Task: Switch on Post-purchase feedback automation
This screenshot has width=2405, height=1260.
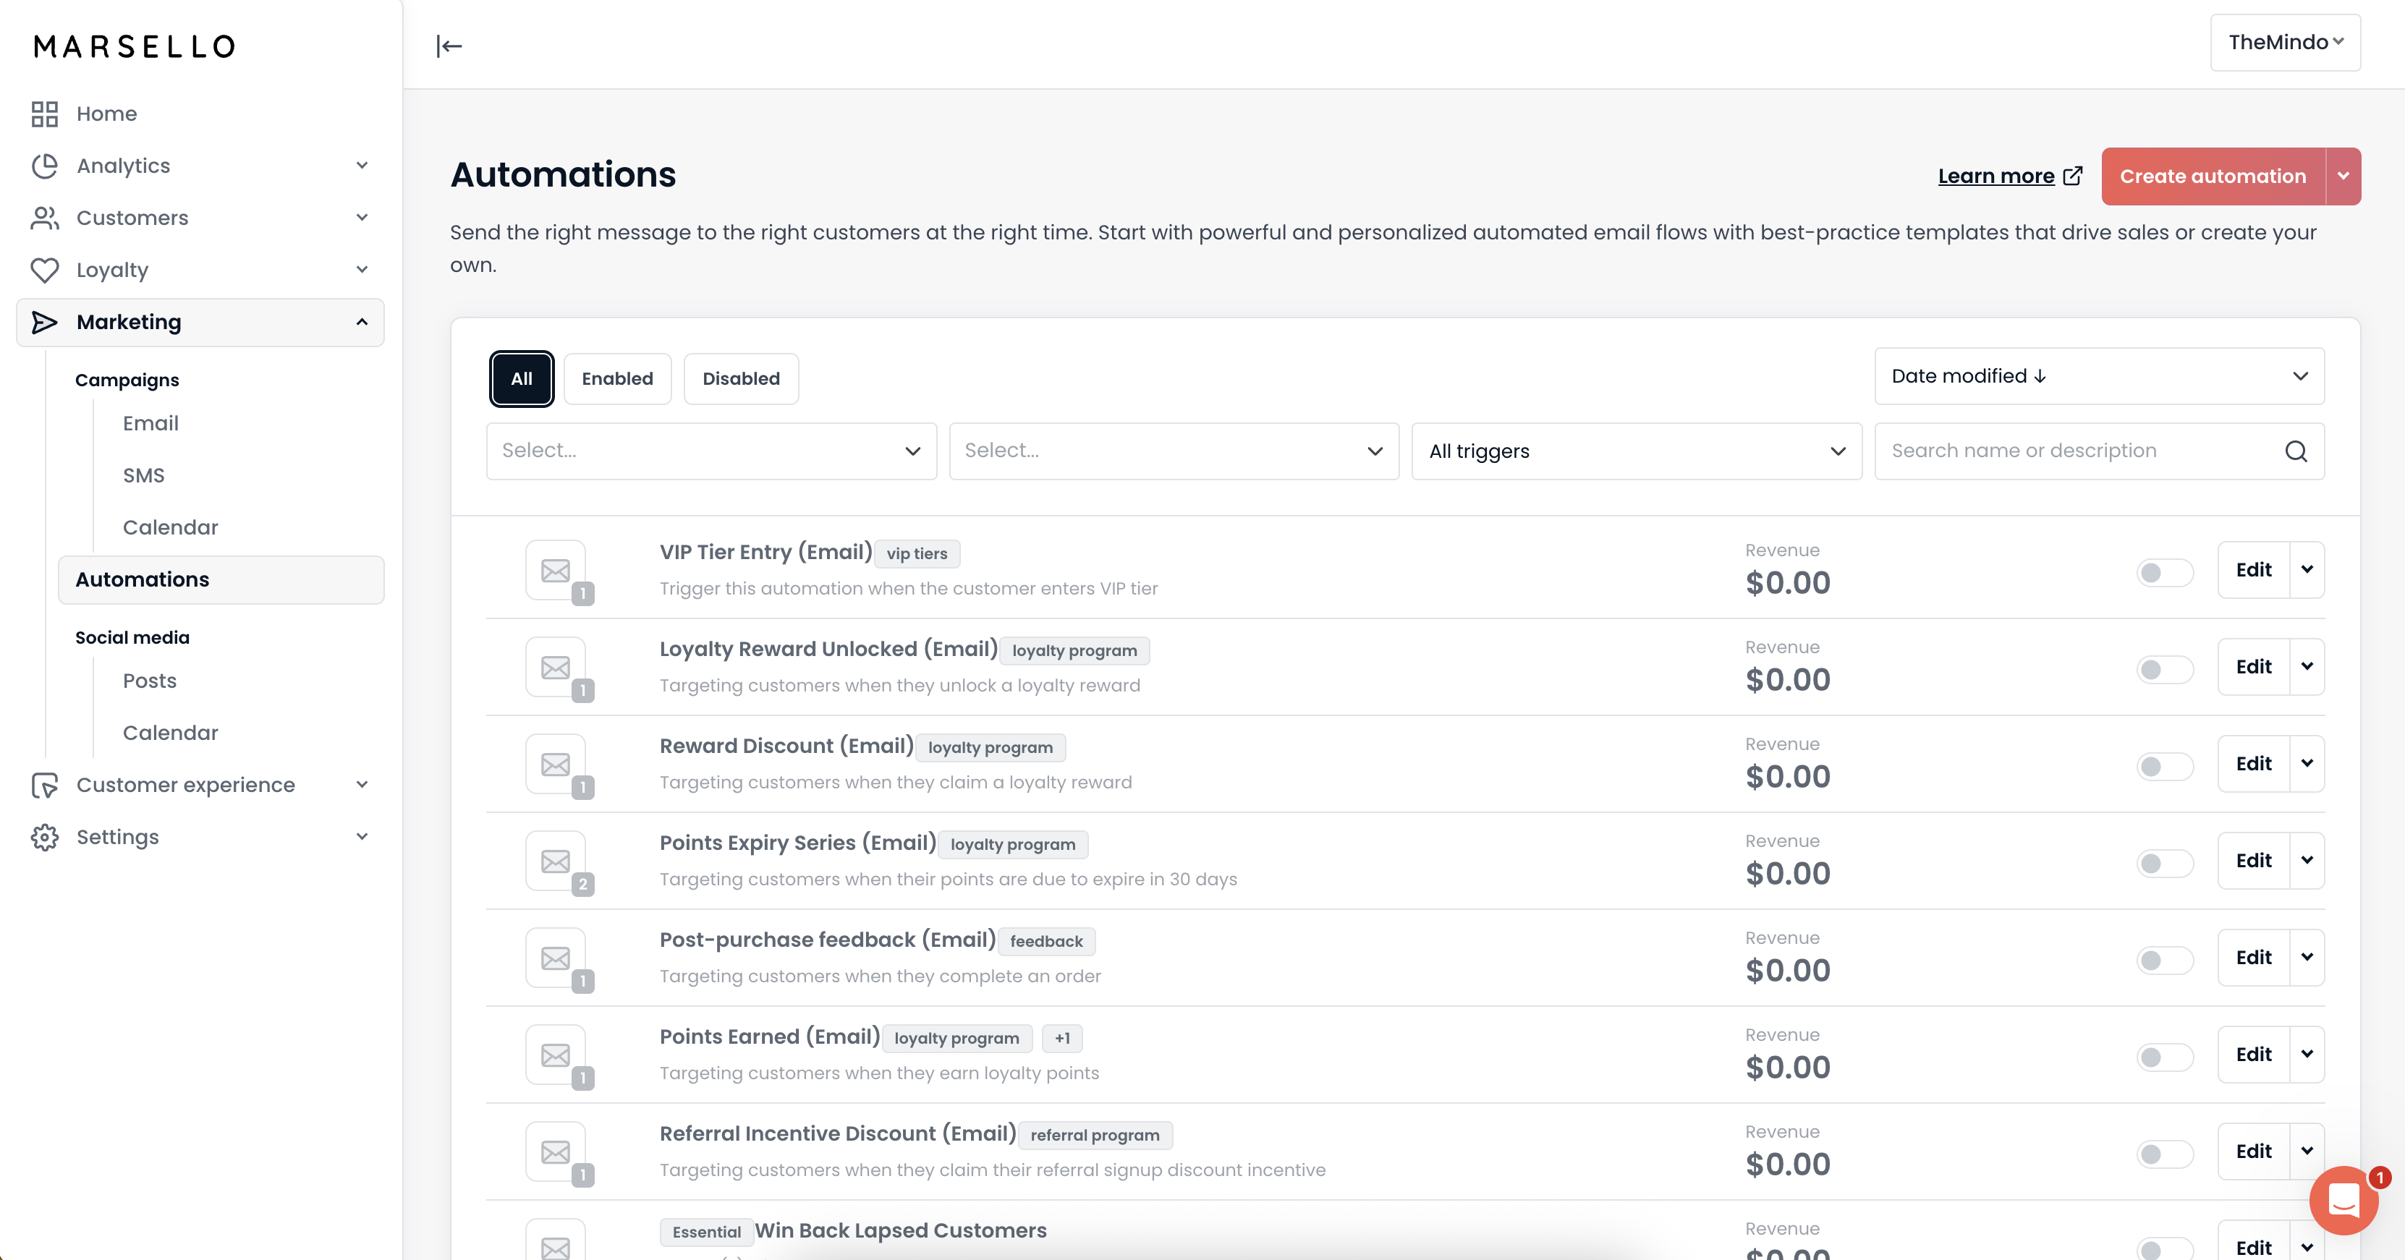Action: click(x=2164, y=960)
